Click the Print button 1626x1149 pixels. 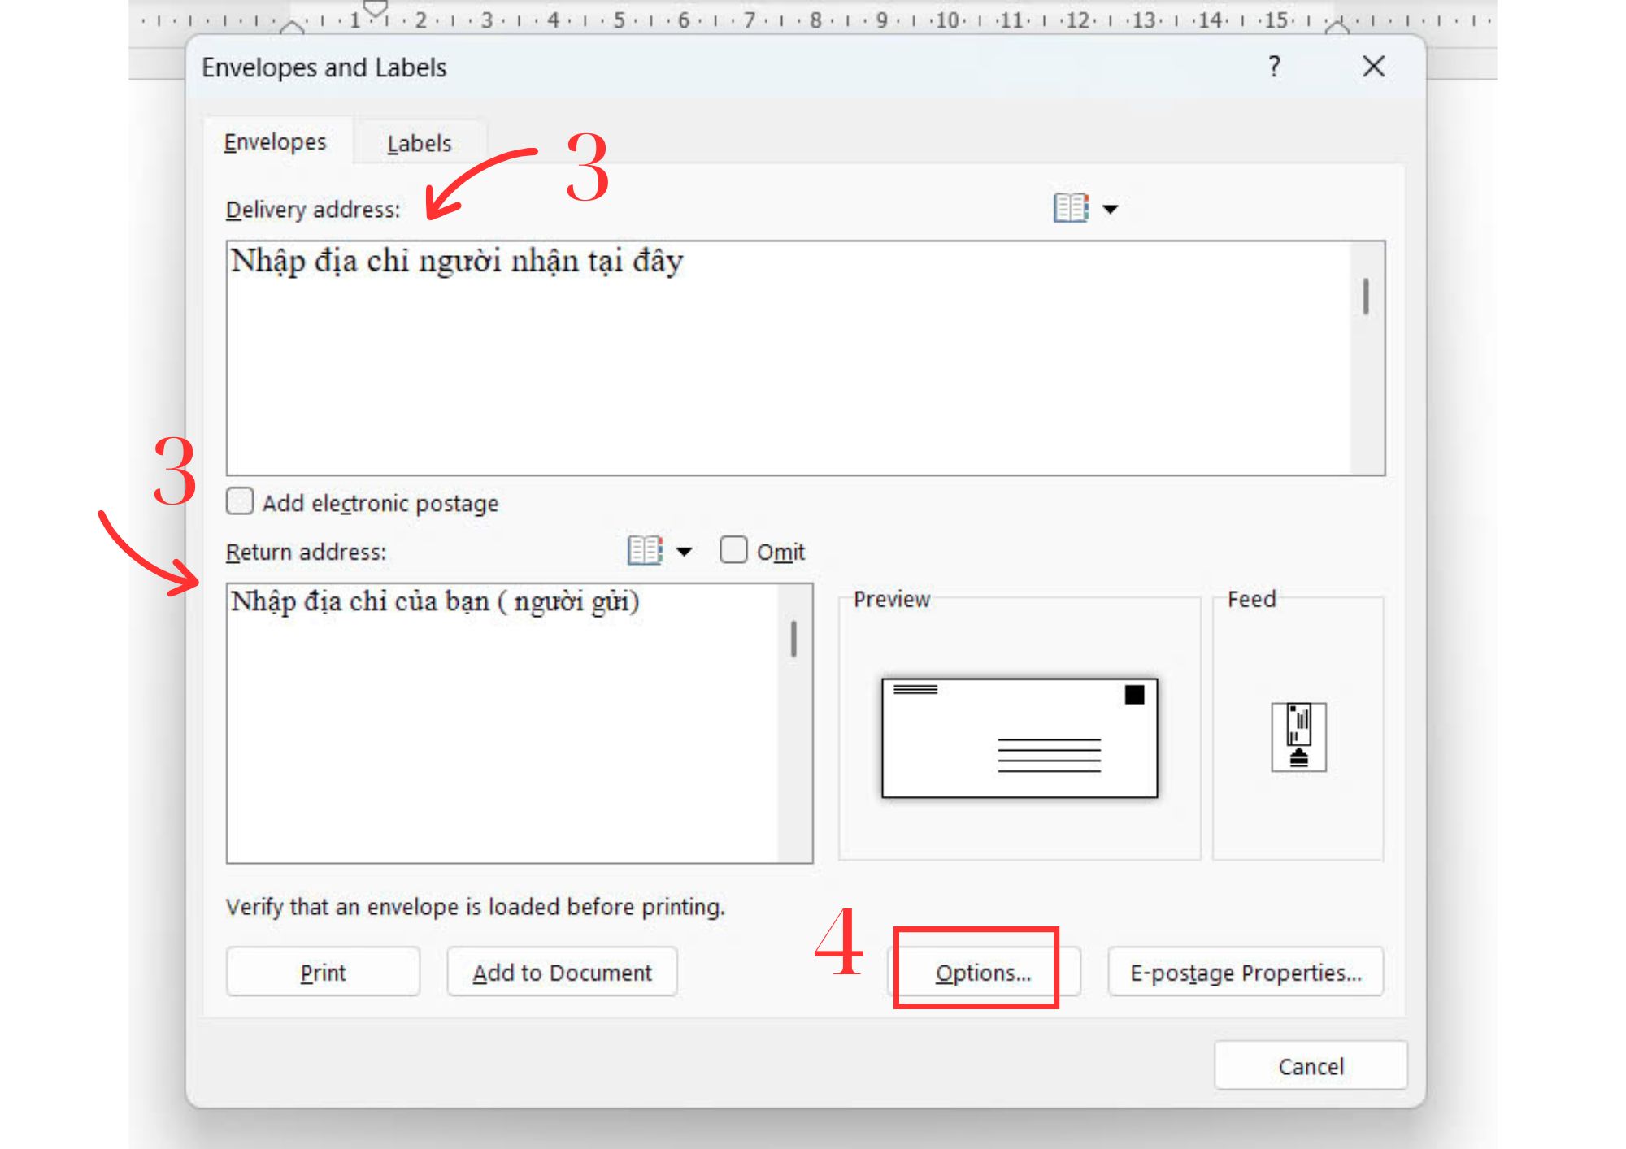coord(323,972)
